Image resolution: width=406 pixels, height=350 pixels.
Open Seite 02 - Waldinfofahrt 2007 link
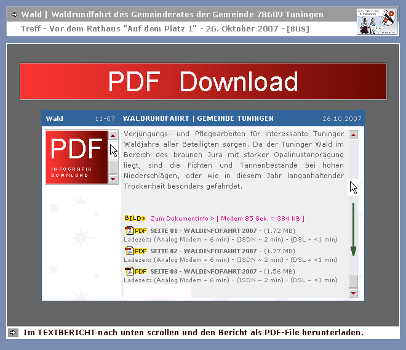coord(204,251)
